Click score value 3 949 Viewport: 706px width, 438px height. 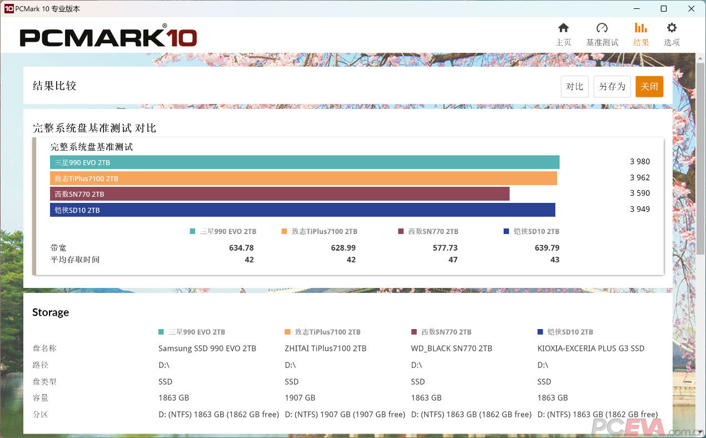pos(640,210)
